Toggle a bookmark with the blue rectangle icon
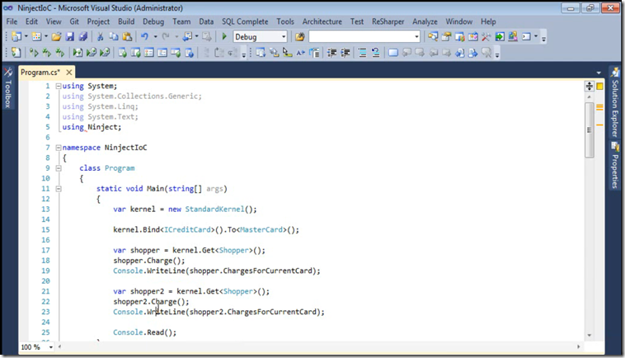The image size is (625, 358). coord(393,53)
